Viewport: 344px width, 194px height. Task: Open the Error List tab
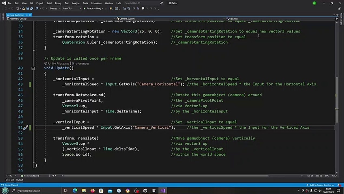[x=10, y=180]
